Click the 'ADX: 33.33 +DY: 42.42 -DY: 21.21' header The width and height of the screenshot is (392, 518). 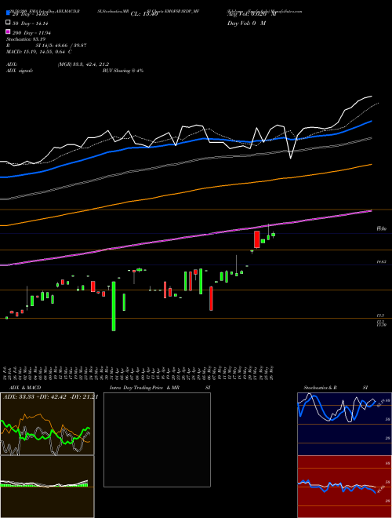[50, 397]
